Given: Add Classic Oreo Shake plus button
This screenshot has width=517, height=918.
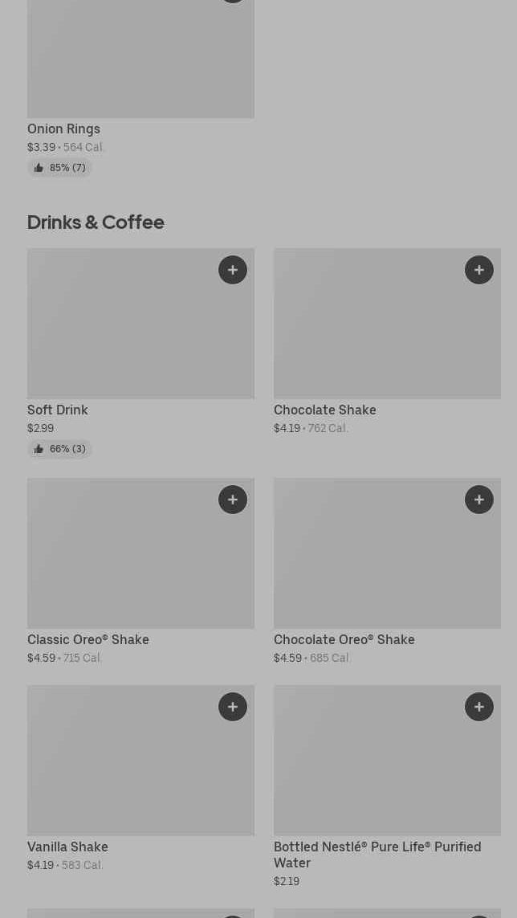Looking at the screenshot, I should click(x=233, y=500).
